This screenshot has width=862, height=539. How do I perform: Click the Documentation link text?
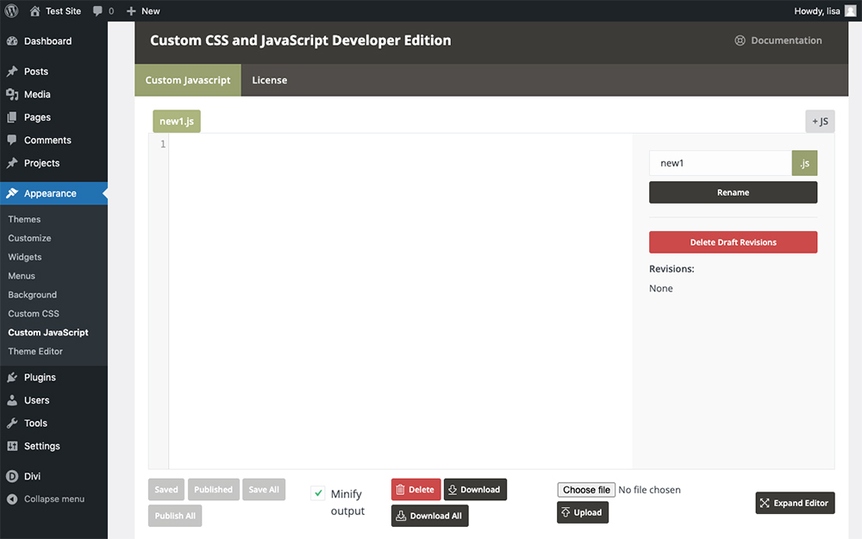[x=786, y=41]
